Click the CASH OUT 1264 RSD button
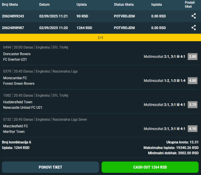201x175 pixels. click(150, 167)
